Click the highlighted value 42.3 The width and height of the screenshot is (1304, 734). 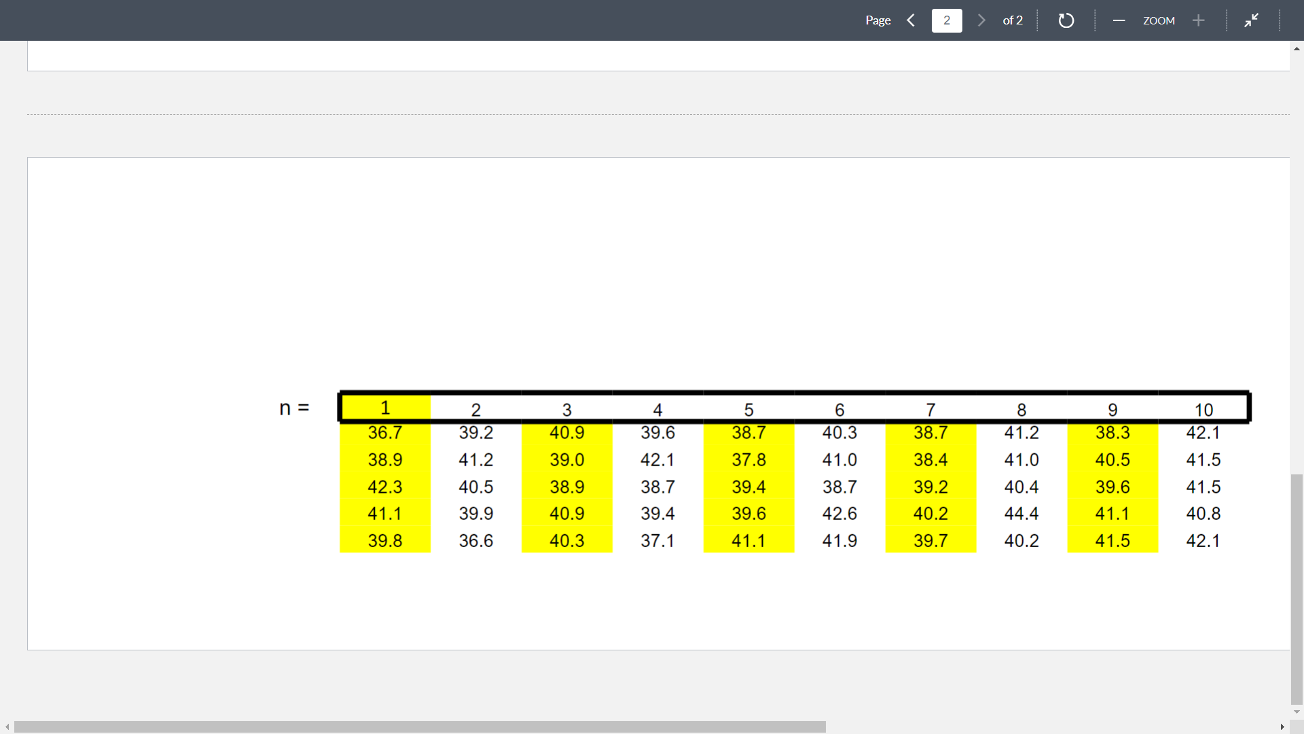(x=385, y=487)
